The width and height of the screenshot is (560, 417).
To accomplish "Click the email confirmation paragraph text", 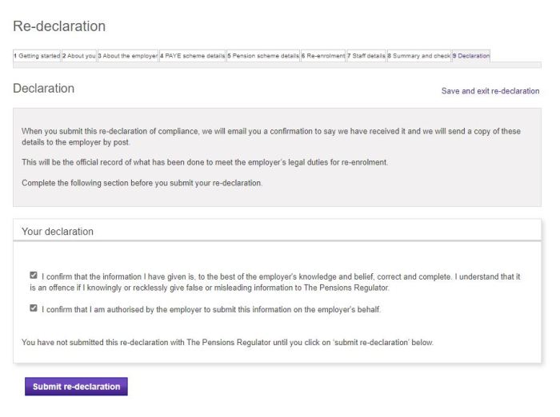I will coord(271,137).
